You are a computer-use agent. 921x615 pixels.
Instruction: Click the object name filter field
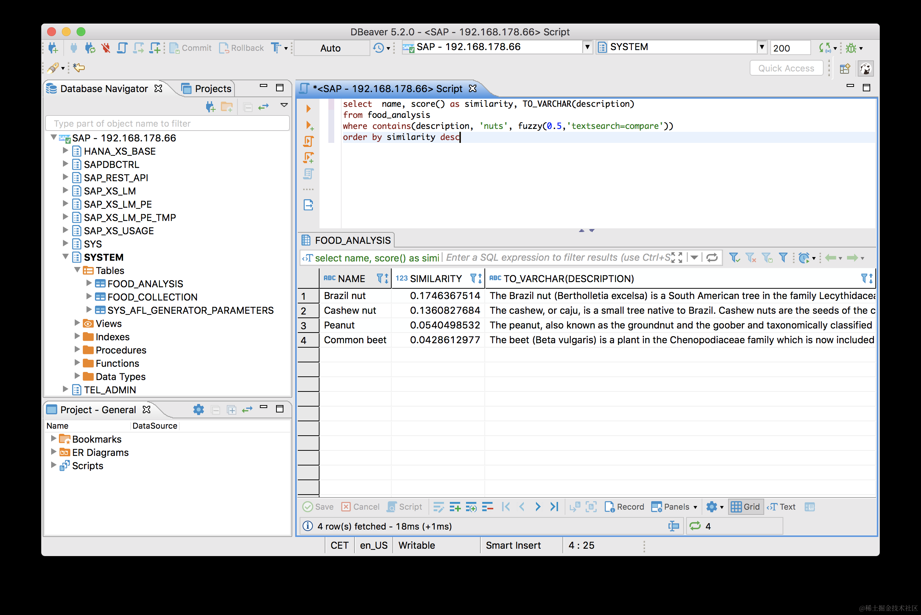(x=167, y=123)
